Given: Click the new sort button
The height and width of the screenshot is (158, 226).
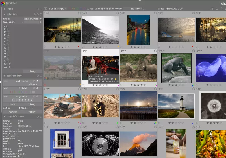Looking at the screenshot, I should click(13, 112).
